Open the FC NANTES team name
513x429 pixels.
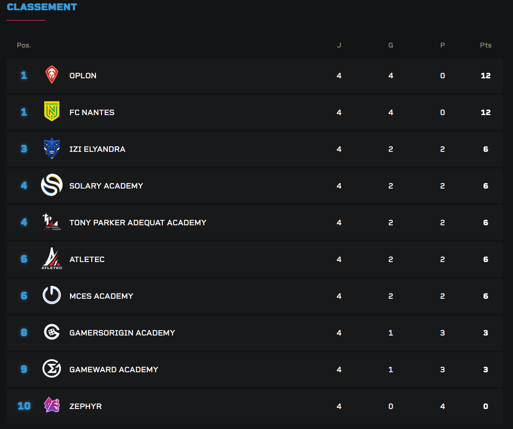(92, 112)
